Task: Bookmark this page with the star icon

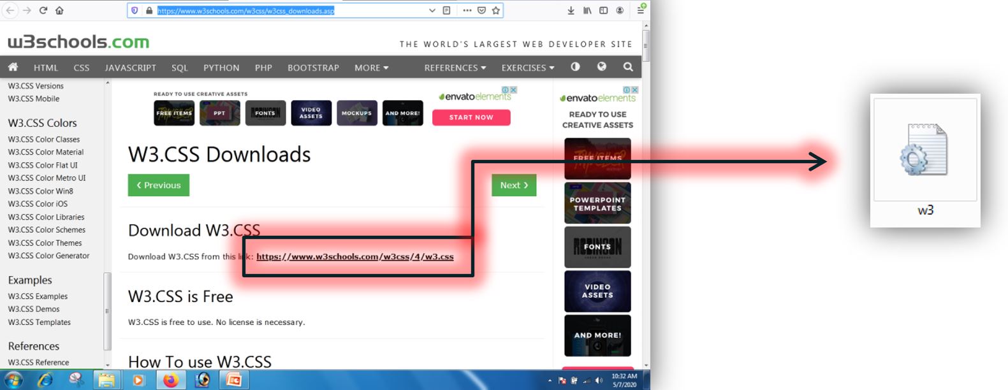Action: pyautogui.click(x=495, y=10)
